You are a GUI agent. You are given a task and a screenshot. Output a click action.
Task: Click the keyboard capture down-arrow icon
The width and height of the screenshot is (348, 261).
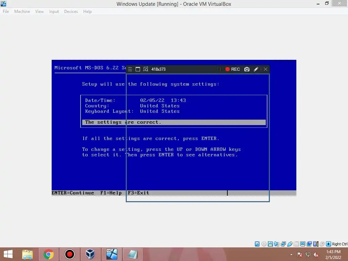coord(329,244)
